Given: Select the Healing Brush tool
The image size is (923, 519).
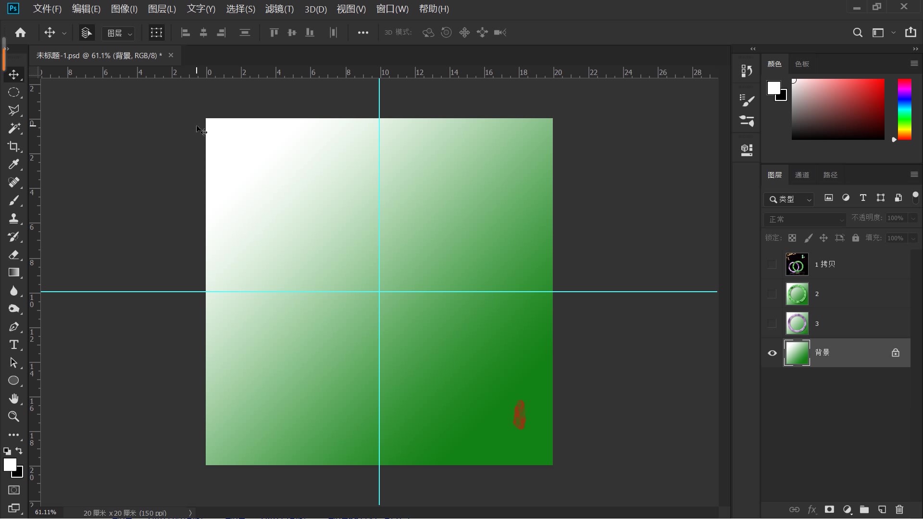Looking at the screenshot, I should coord(13,183).
